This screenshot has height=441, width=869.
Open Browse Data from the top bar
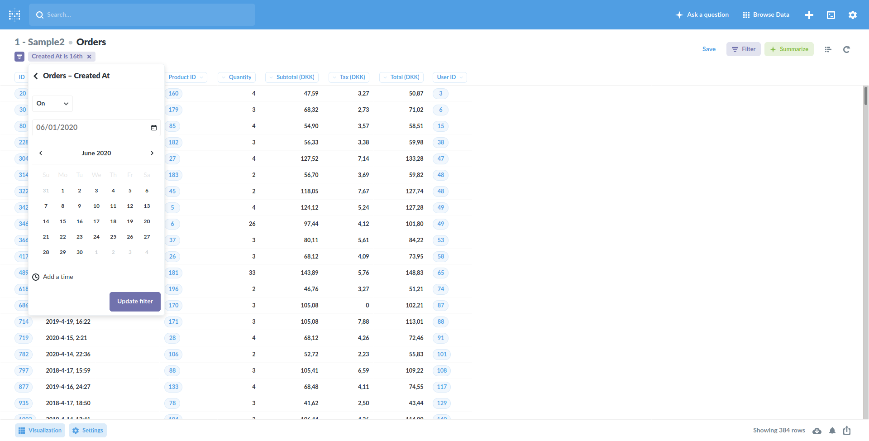coord(766,14)
